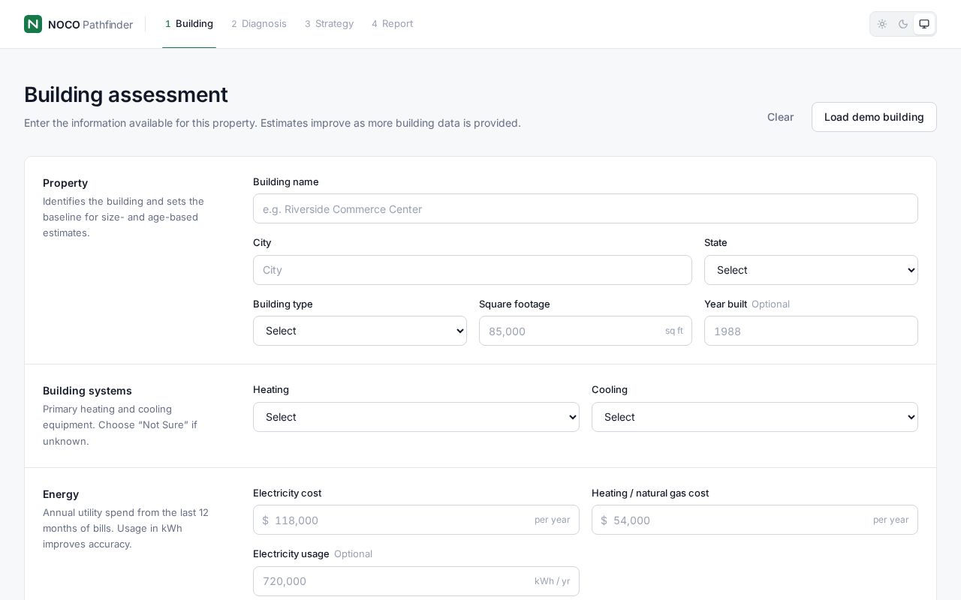Jump to the Report step tab
The width and height of the screenshot is (961, 600).
tap(392, 24)
